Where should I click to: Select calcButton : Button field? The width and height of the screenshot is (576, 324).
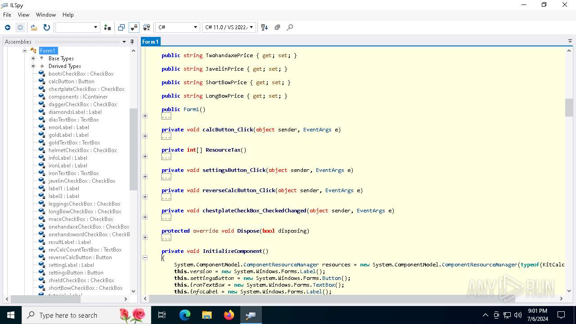(x=72, y=81)
